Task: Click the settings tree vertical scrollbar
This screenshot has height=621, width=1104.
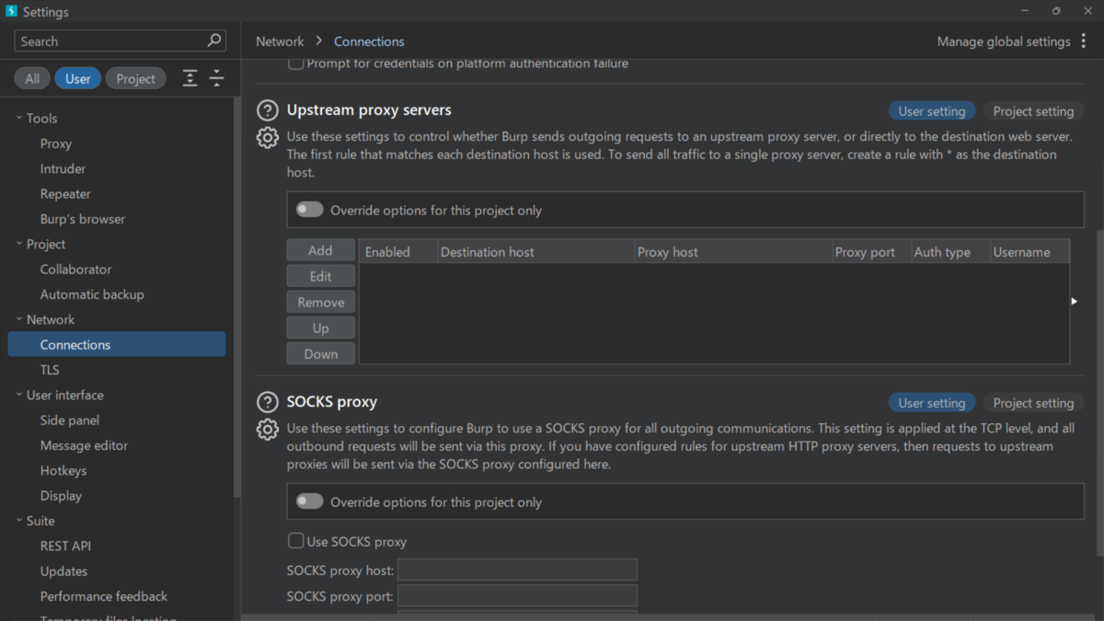Action: pyautogui.click(x=237, y=299)
